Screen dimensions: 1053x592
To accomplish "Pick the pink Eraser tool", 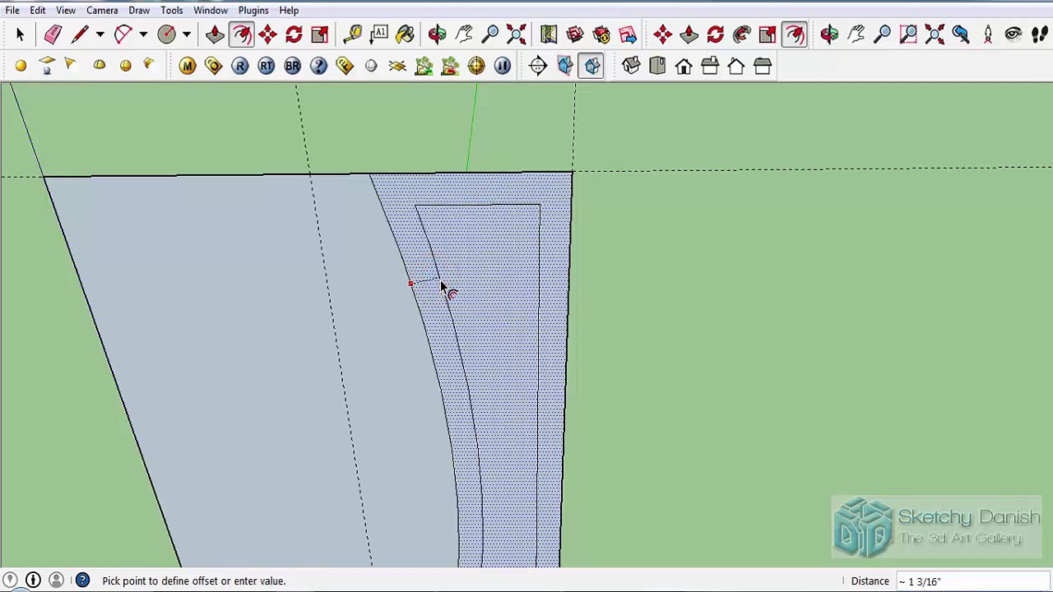I will (x=53, y=35).
